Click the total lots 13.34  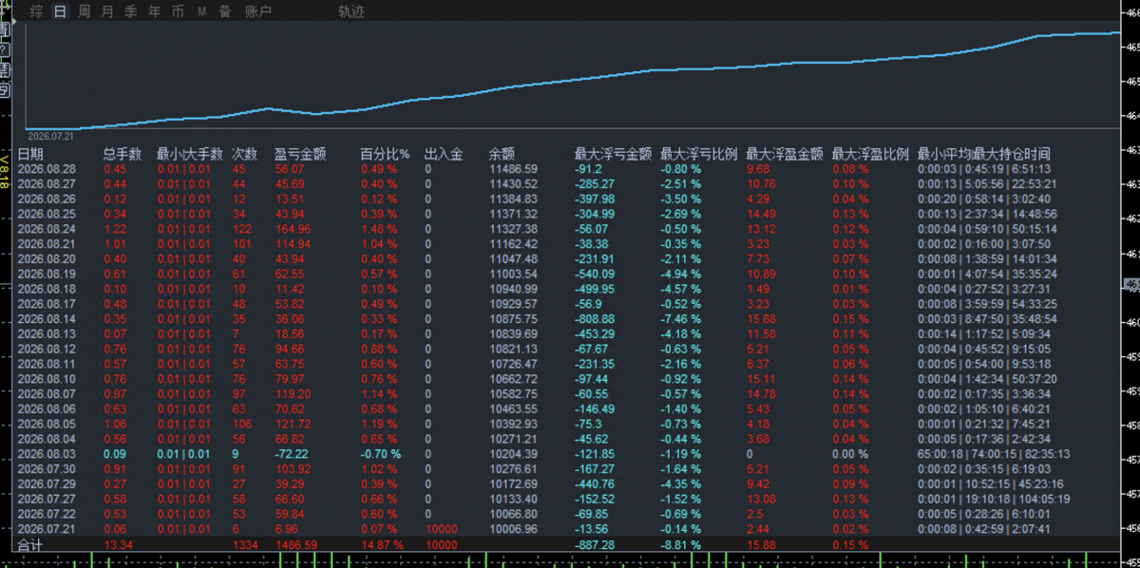pyautogui.click(x=118, y=545)
